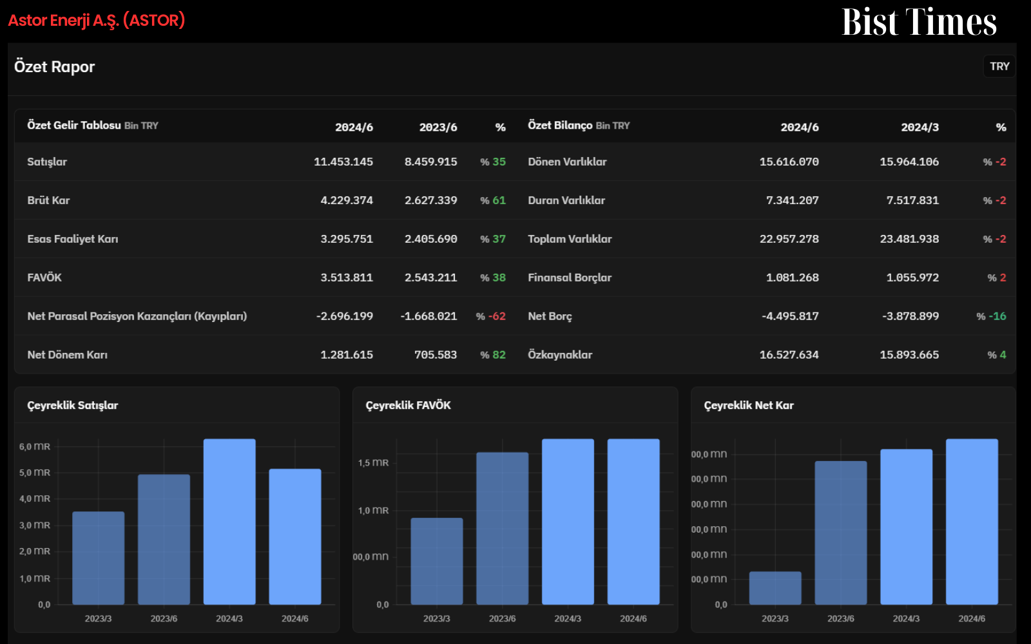Select the Satışlar 2024/6 value 11.453.145

pos(343,162)
